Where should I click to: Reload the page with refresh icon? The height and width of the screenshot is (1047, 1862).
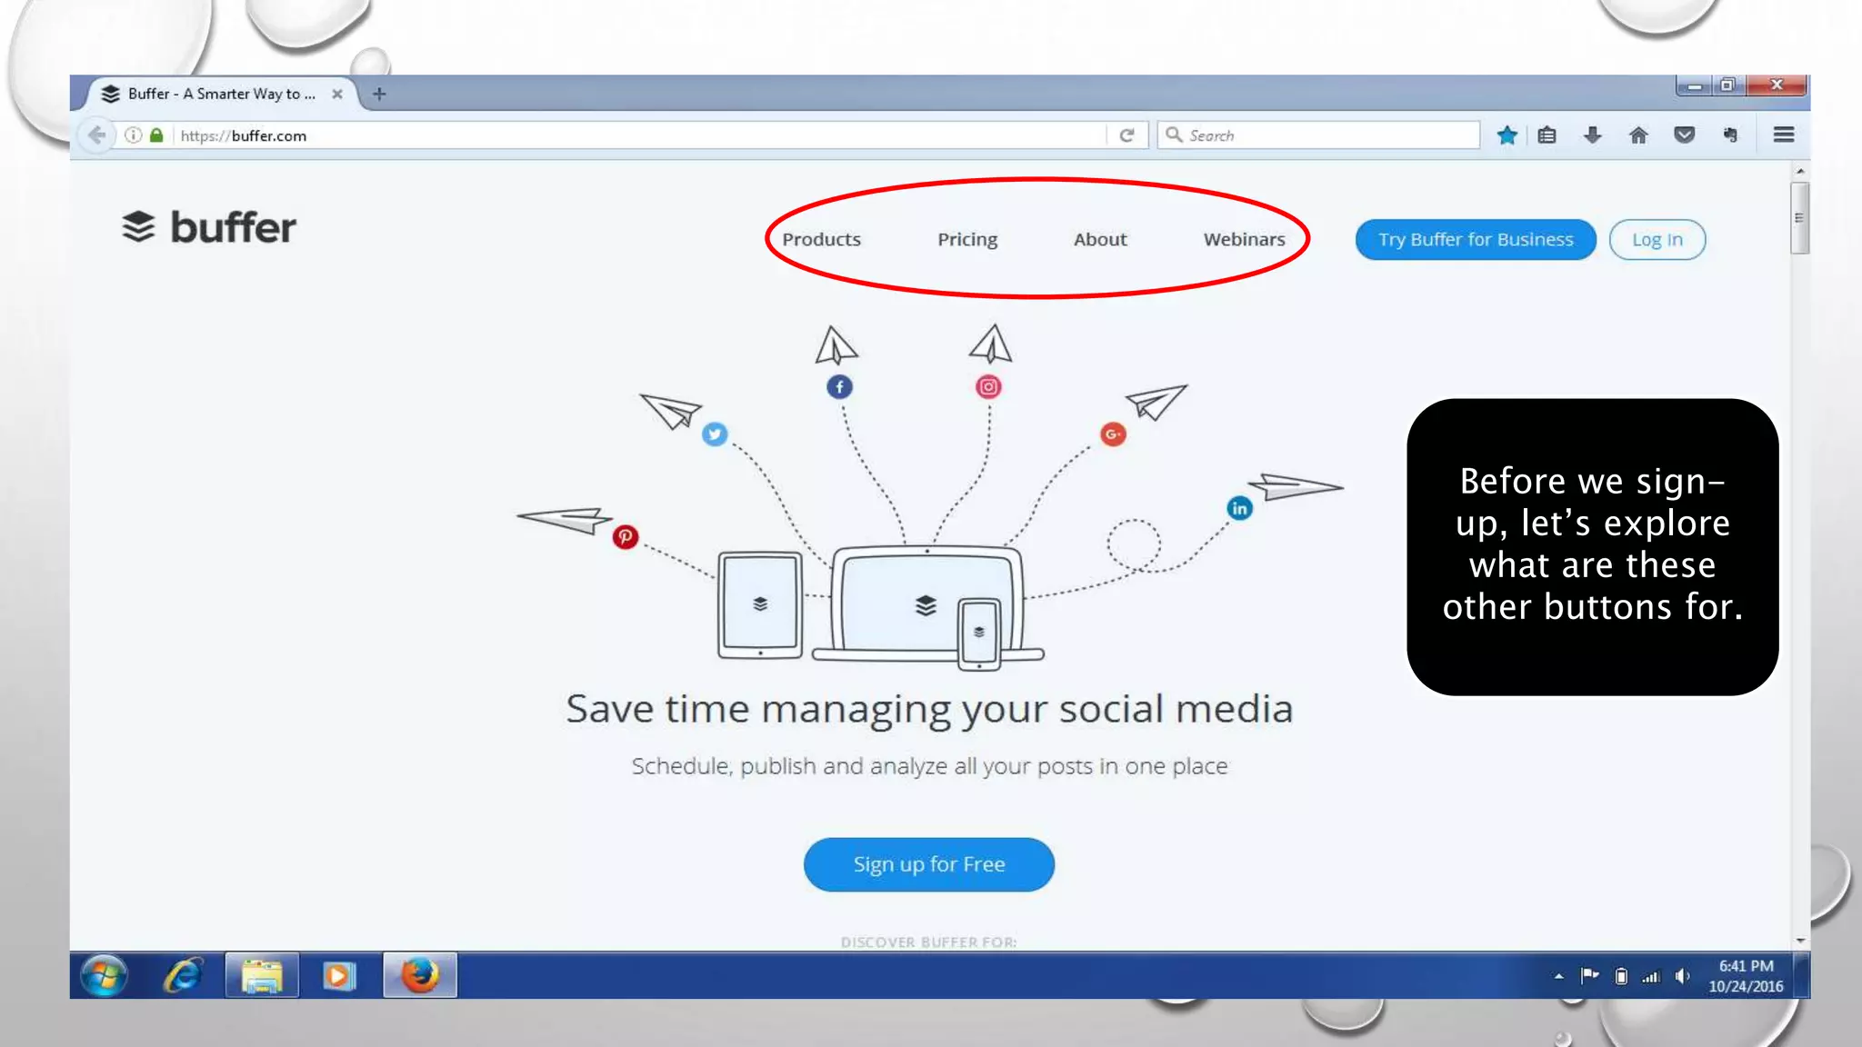(x=1126, y=135)
